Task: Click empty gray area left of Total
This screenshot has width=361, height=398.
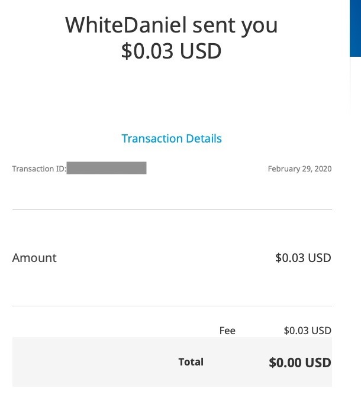Action: coord(89,362)
